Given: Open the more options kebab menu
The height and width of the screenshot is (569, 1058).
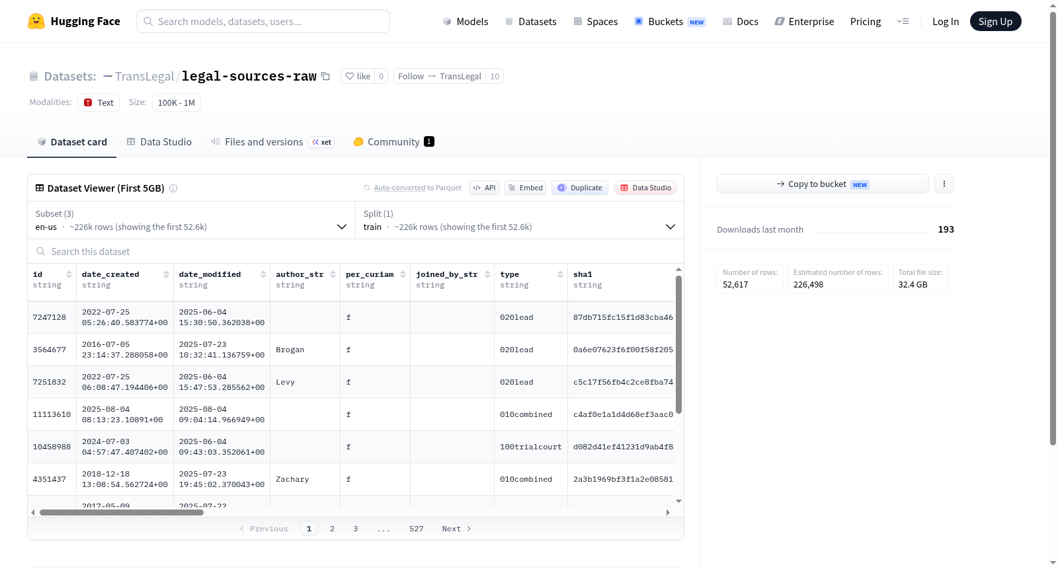Looking at the screenshot, I should coord(944,184).
